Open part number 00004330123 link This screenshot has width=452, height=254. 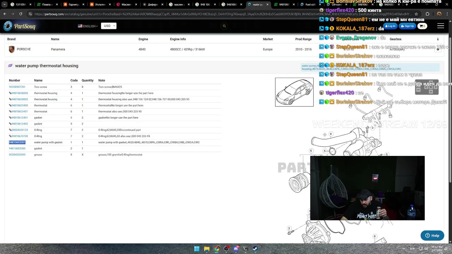click(x=19, y=130)
